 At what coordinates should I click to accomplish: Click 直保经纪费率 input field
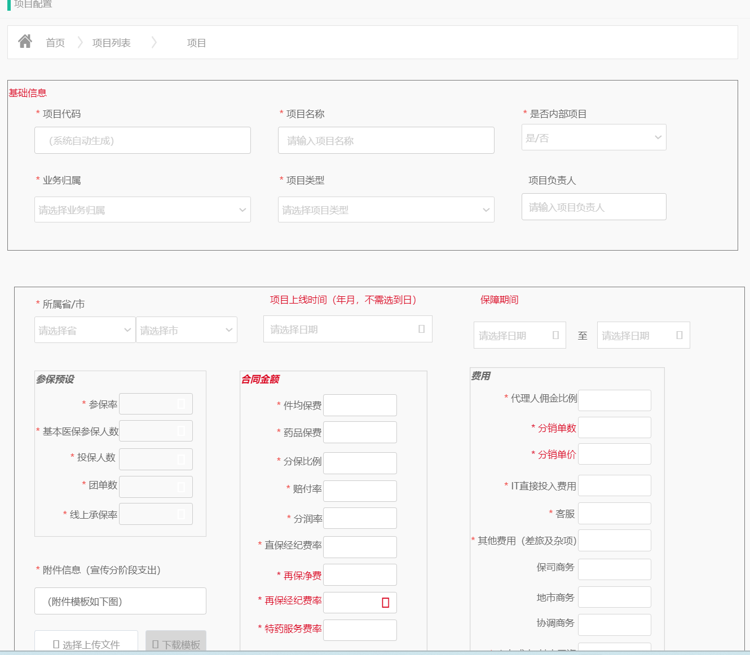click(x=360, y=547)
